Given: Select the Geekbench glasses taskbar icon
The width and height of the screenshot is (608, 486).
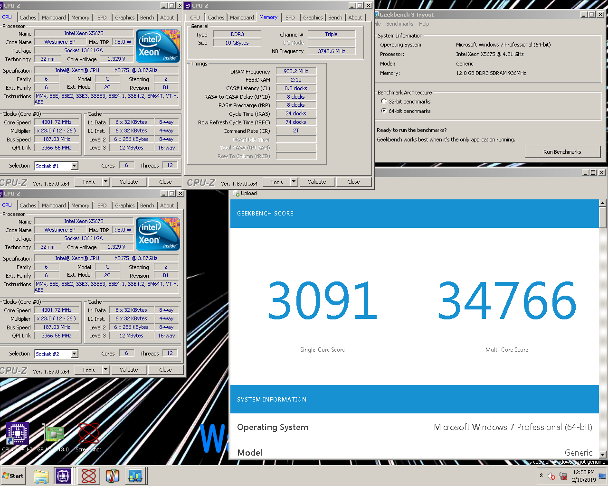Looking at the screenshot, I should click(135, 476).
